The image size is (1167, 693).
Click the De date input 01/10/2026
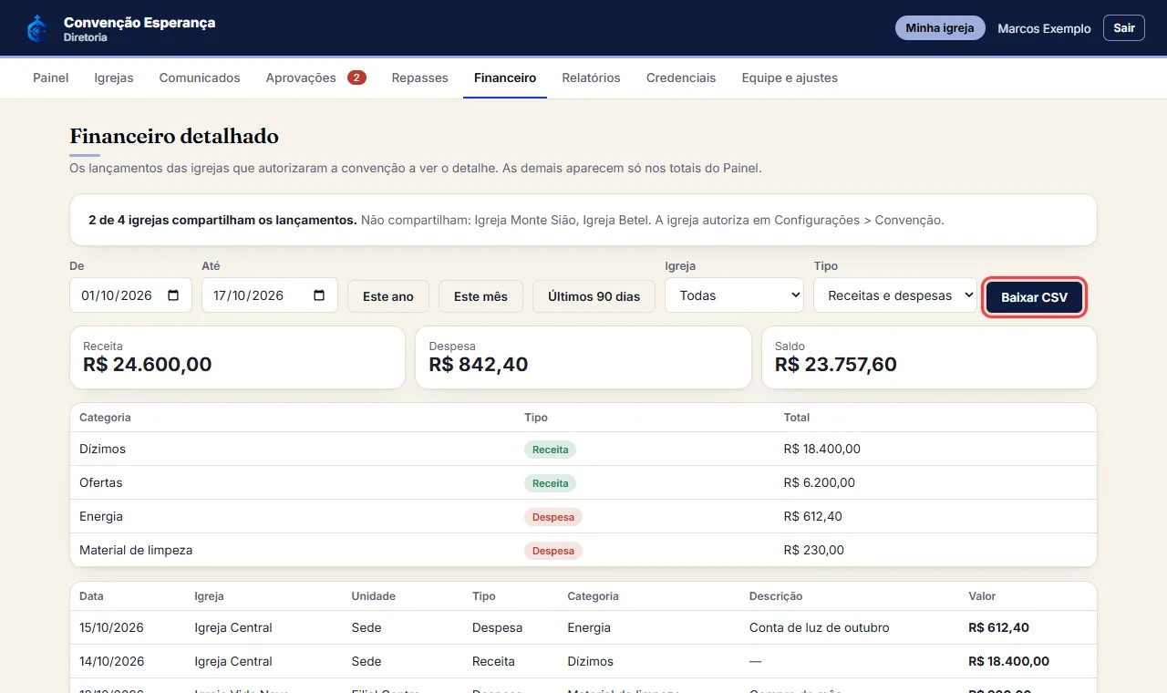point(130,295)
